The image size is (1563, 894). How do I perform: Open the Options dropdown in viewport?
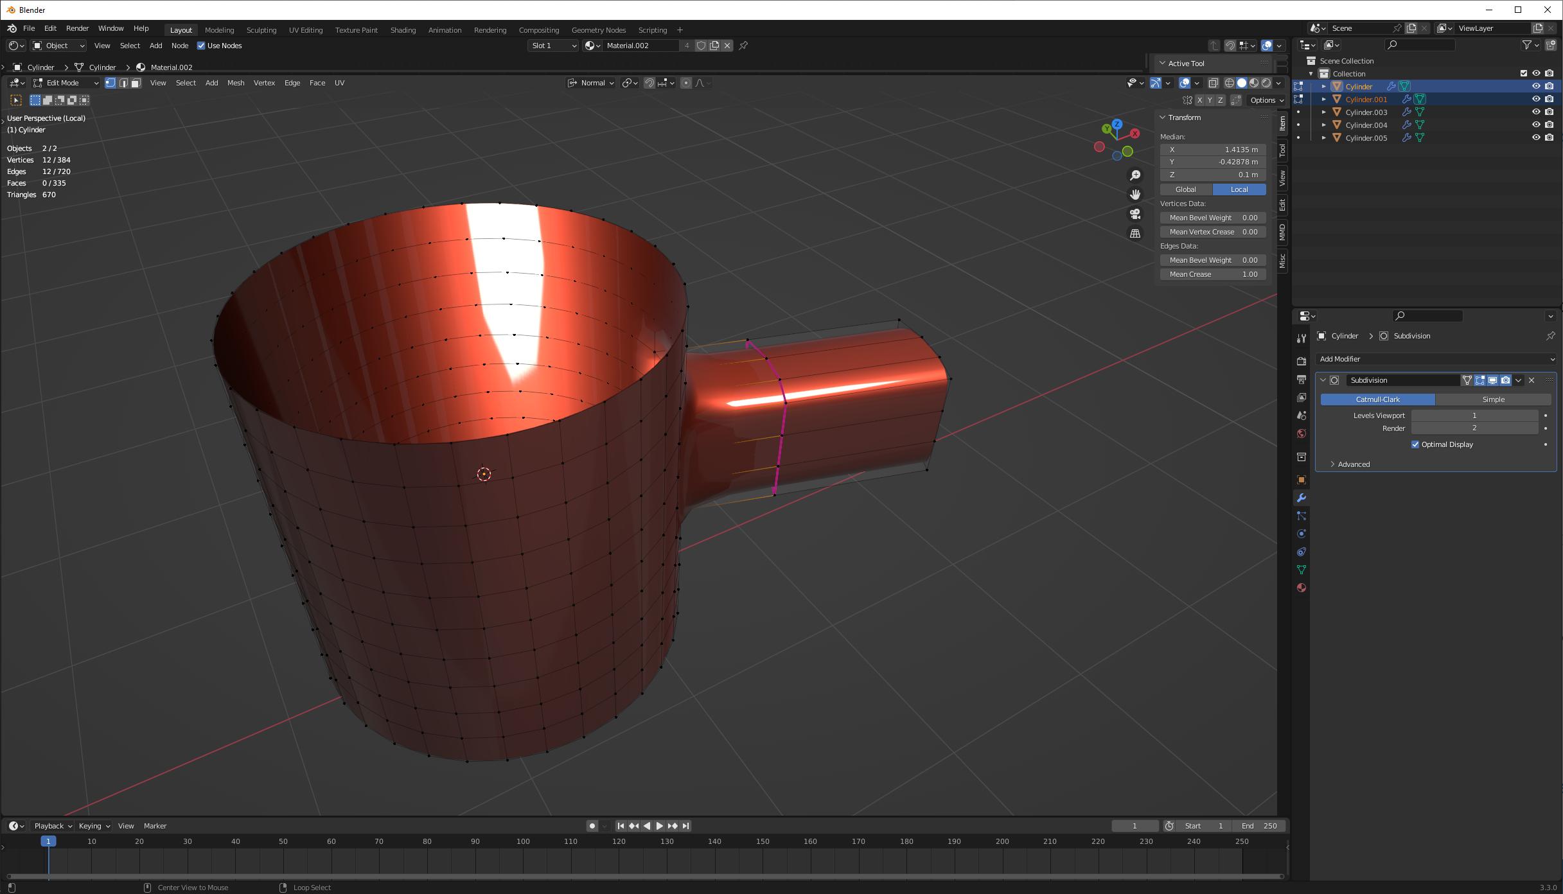[x=1266, y=100]
